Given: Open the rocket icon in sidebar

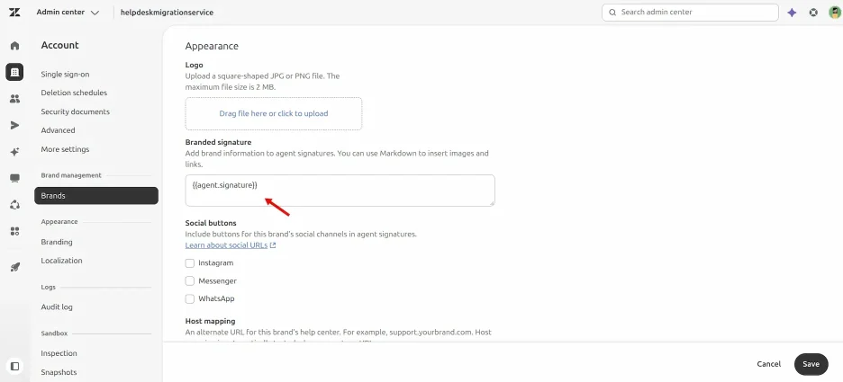Looking at the screenshot, I should click(14, 267).
